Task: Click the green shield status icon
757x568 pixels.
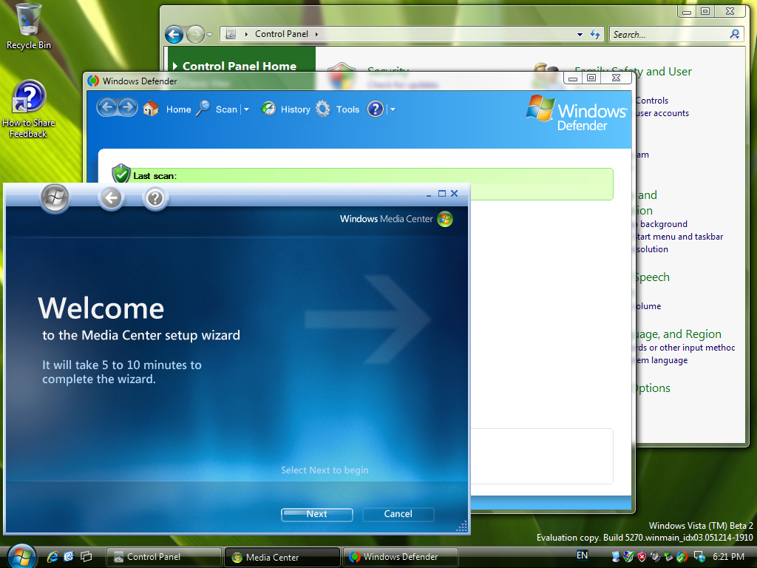Action: pyautogui.click(x=120, y=173)
